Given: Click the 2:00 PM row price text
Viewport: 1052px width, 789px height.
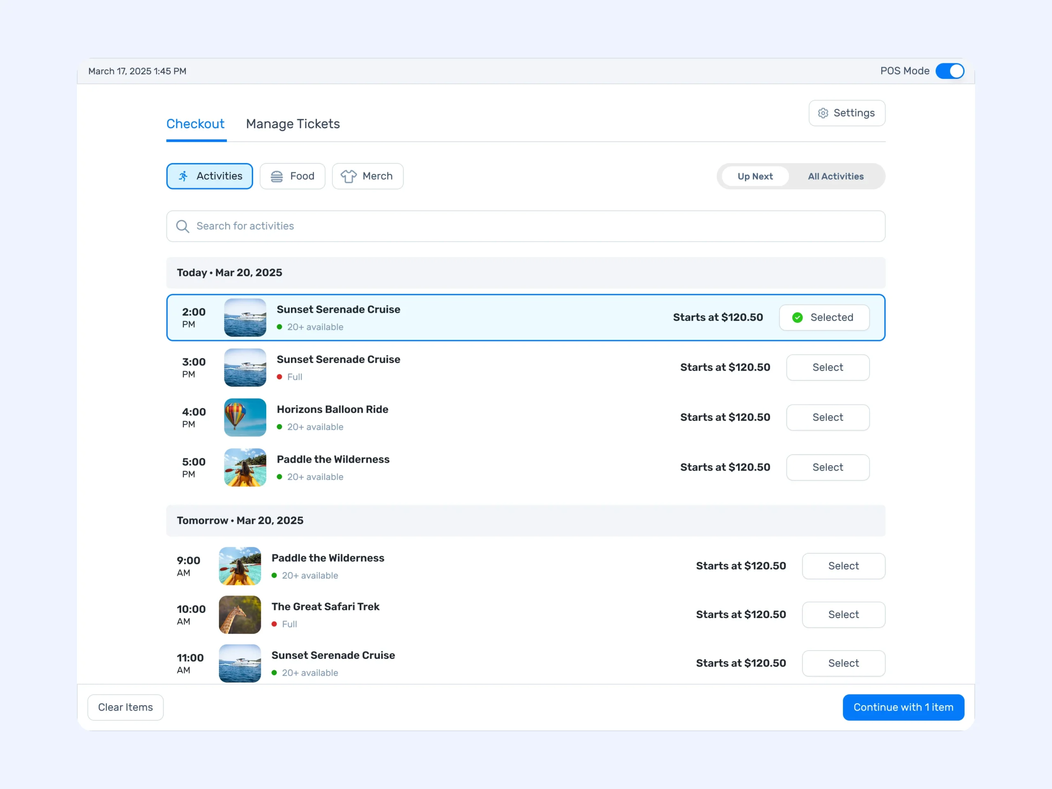Looking at the screenshot, I should click(717, 317).
